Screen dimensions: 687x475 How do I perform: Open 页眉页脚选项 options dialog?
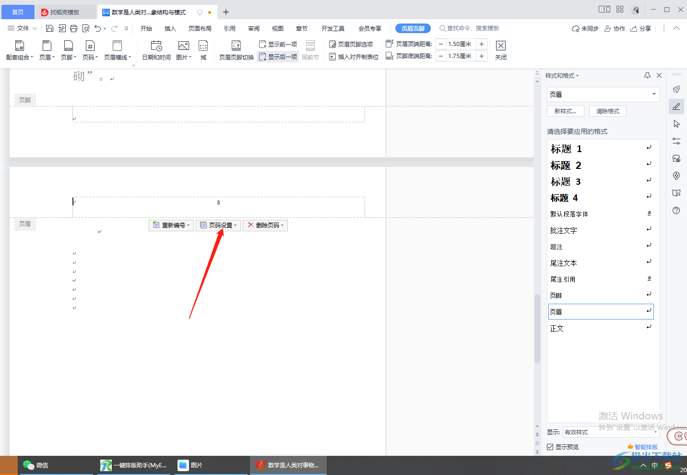click(x=351, y=44)
